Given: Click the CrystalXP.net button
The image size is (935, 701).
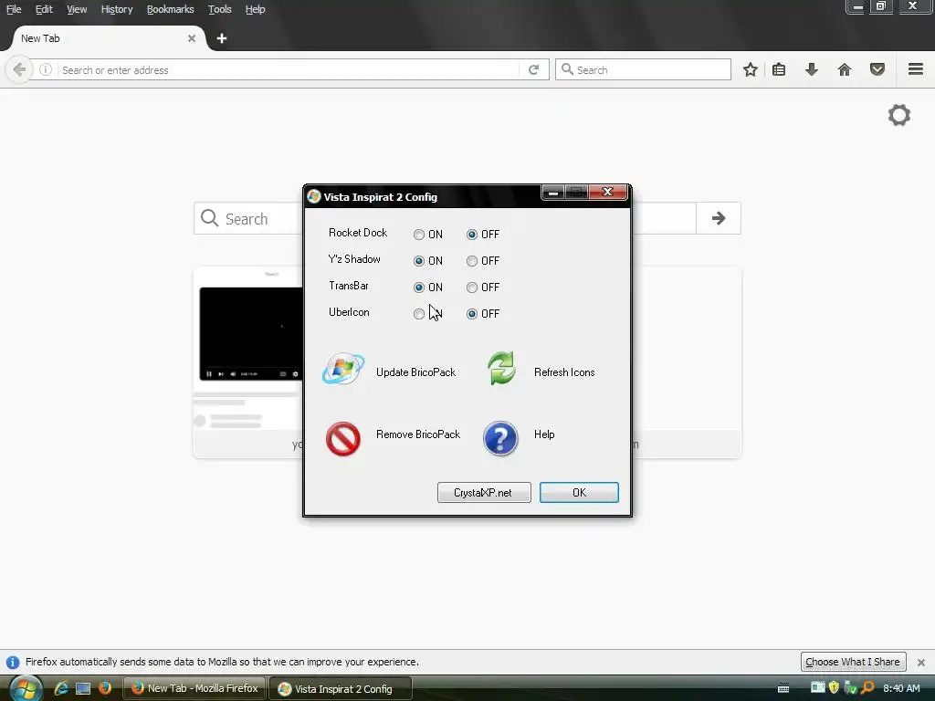Looking at the screenshot, I should 484,492.
